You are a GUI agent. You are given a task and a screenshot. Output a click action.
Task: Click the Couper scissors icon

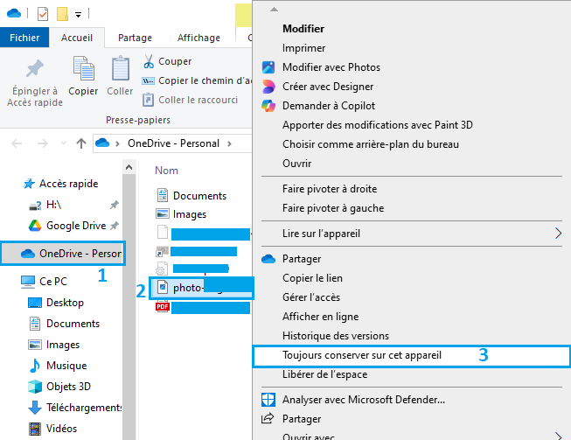tap(149, 62)
